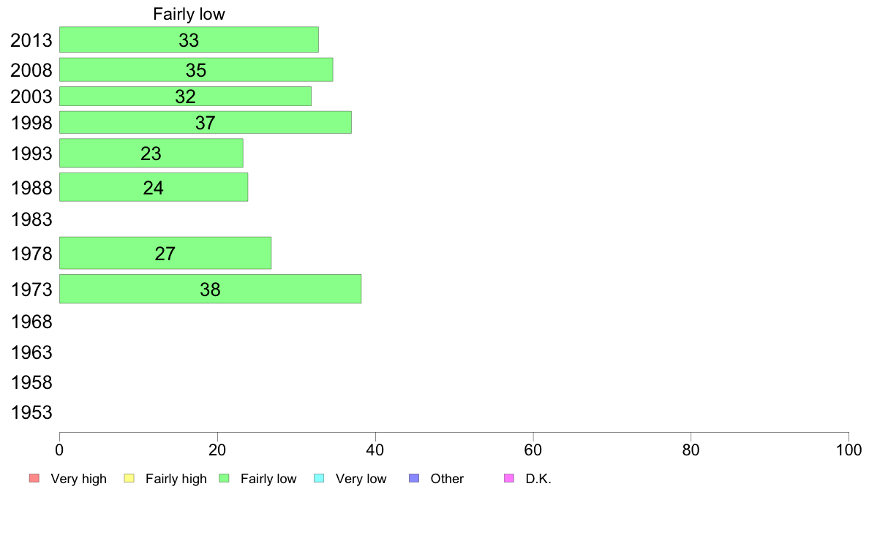Image resolution: width=869 pixels, height=538 pixels.
Task: Click the Fairly low green legend swatch
Action: (224, 478)
